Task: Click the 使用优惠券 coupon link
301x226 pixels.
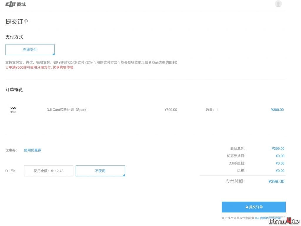Action: (x=32, y=150)
